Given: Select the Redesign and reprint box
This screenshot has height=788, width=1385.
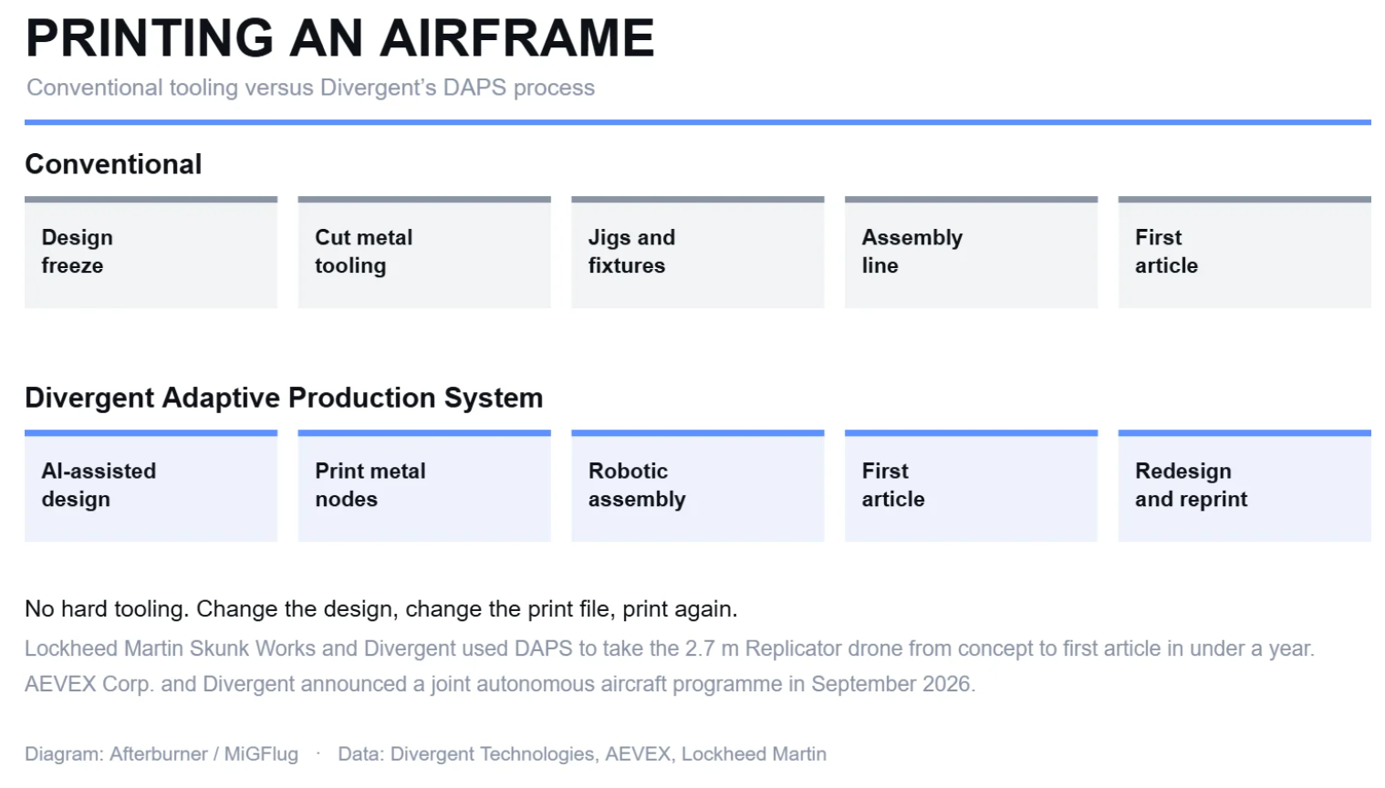Looking at the screenshot, I should pyautogui.click(x=1244, y=485).
